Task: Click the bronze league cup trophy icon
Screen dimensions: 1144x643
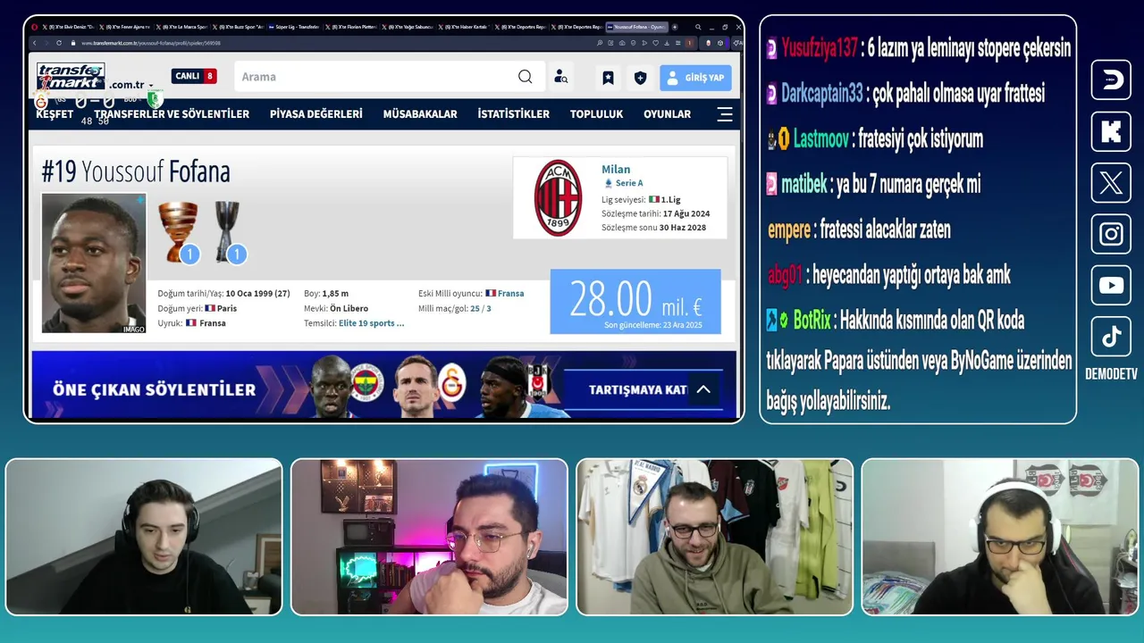Action: pos(178,230)
